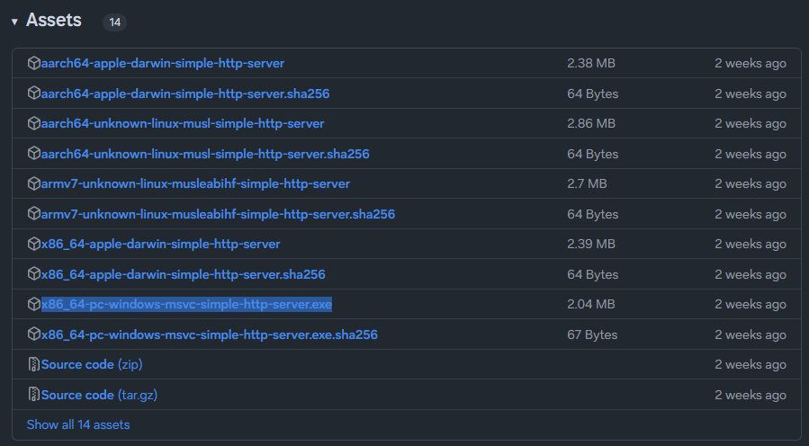Click package icon beside aarch64-unknown-linux-musl-simple-http-server.sha256
The image size is (809, 446).
pyautogui.click(x=34, y=154)
